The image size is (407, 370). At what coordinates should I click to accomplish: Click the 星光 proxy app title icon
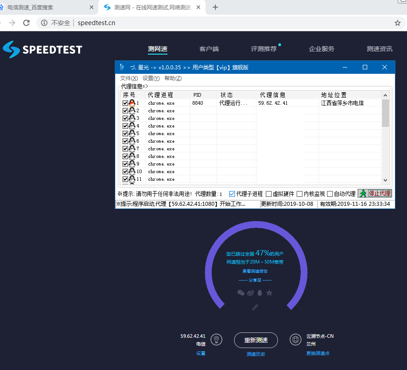tap(122, 67)
